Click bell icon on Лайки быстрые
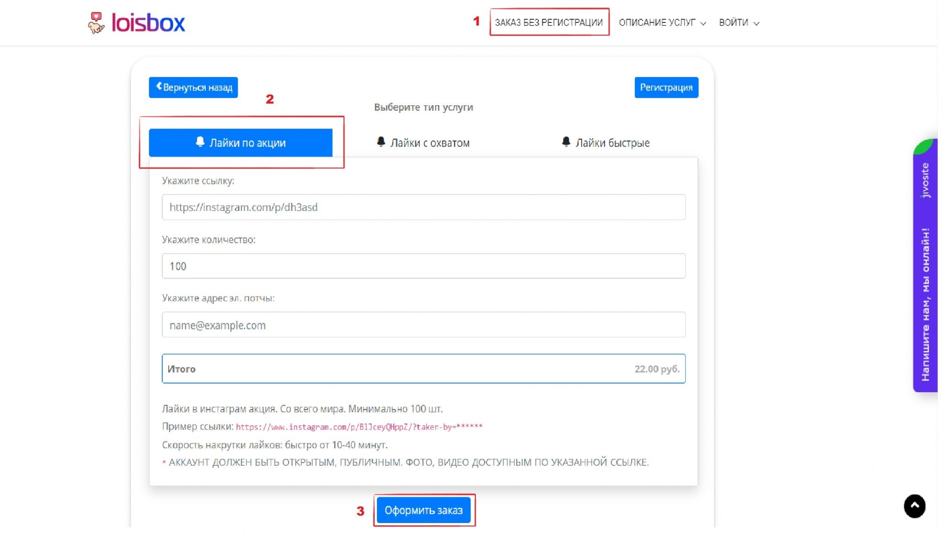This screenshot has width=938, height=539. point(566,142)
